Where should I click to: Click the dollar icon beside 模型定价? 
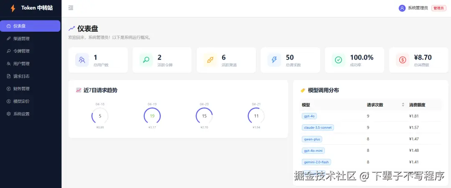click(9, 101)
